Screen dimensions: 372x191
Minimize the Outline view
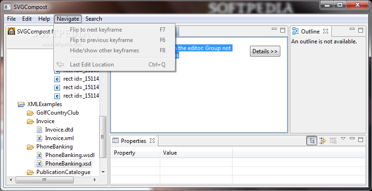[x=352, y=29]
